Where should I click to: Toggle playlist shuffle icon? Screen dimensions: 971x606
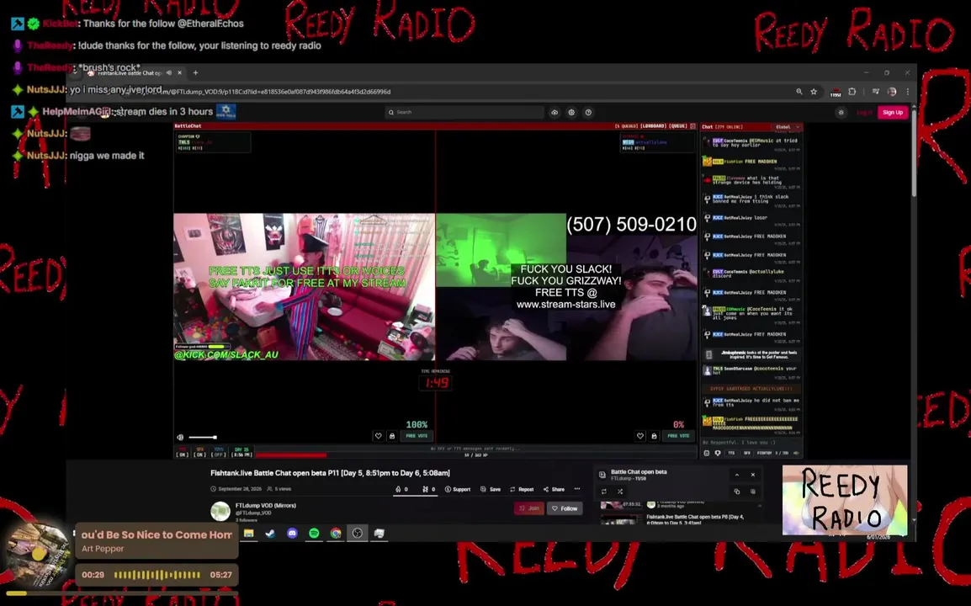coord(620,492)
